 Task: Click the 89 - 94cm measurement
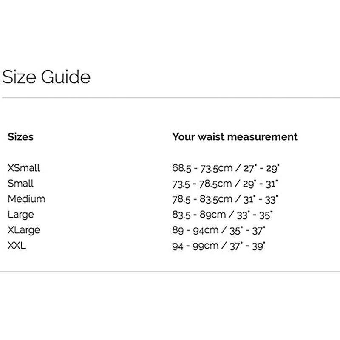pyautogui.click(x=195, y=230)
